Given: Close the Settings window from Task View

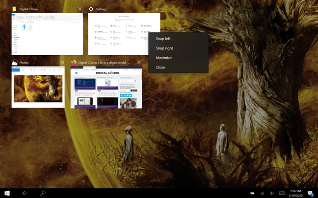Looking at the screenshot, I should (157, 9).
